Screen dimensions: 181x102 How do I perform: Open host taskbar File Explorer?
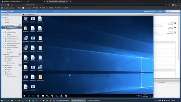(12, 101)
